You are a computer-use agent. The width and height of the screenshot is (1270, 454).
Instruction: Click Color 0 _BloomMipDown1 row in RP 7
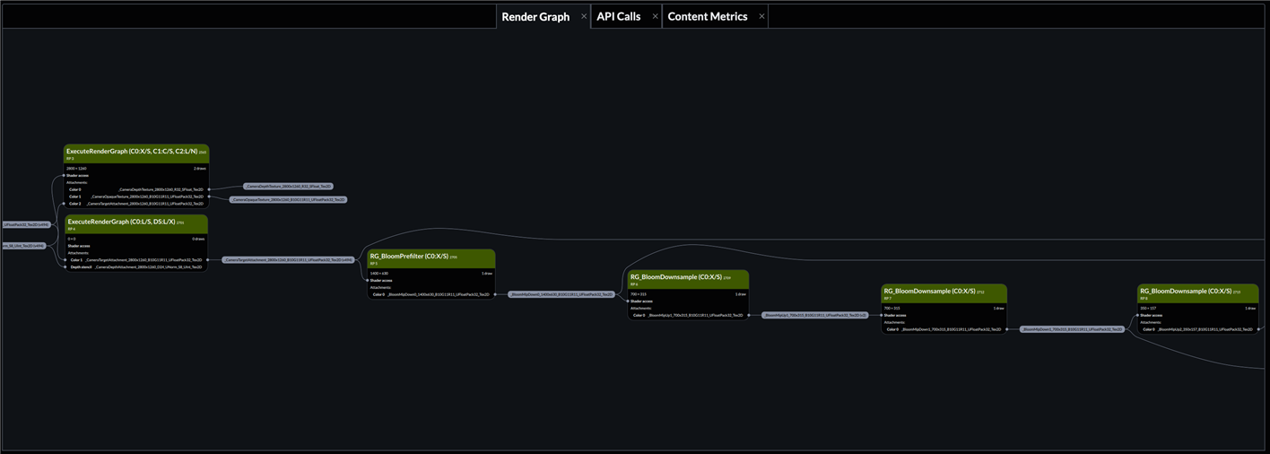[x=944, y=329]
